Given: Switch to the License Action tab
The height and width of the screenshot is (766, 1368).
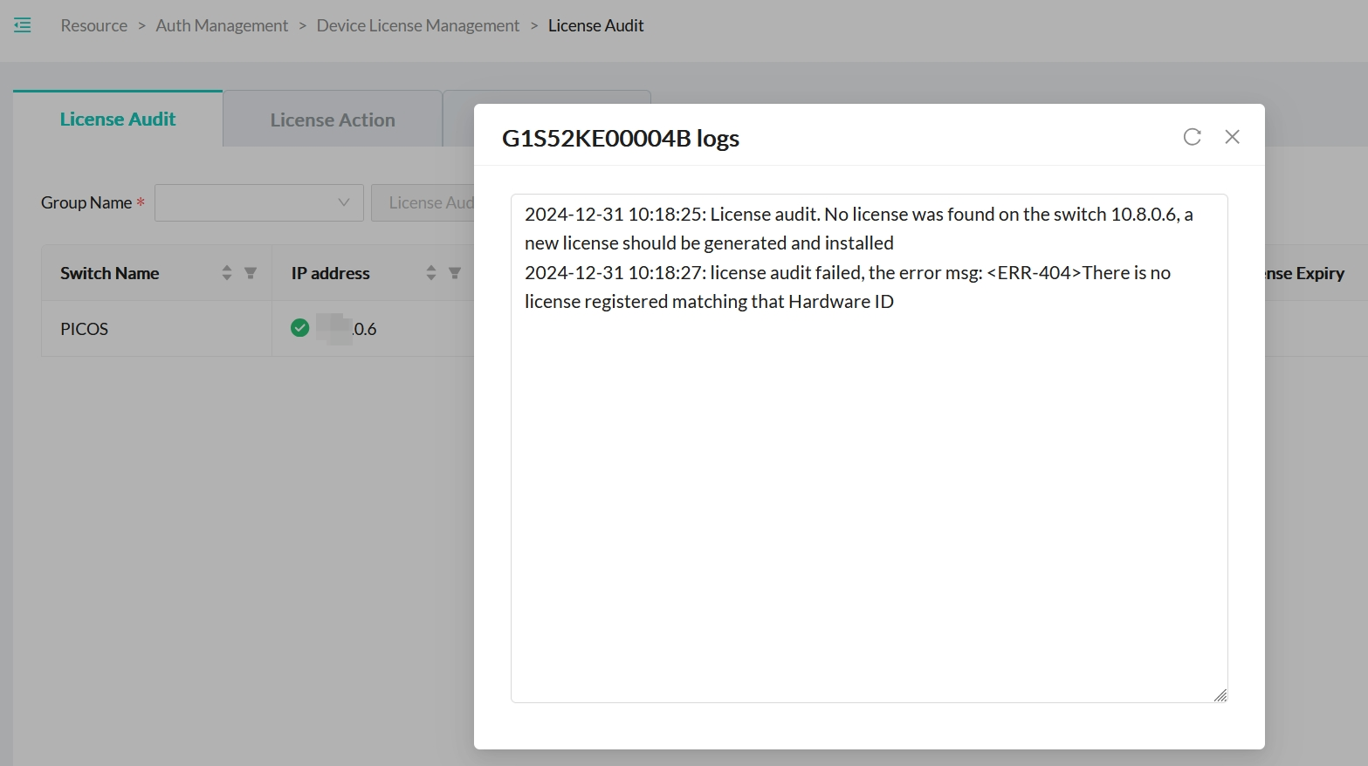Looking at the screenshot, I should pyautogui.click(x=332, y=120).
